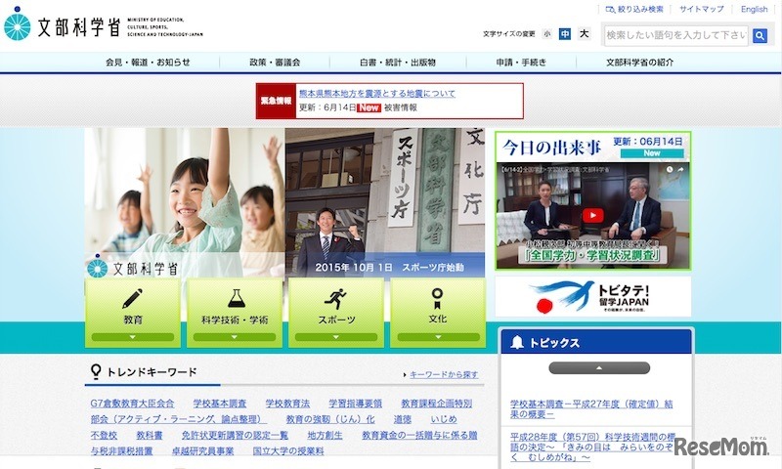Open 学校教育法 keyword link

tap(287, 404)
